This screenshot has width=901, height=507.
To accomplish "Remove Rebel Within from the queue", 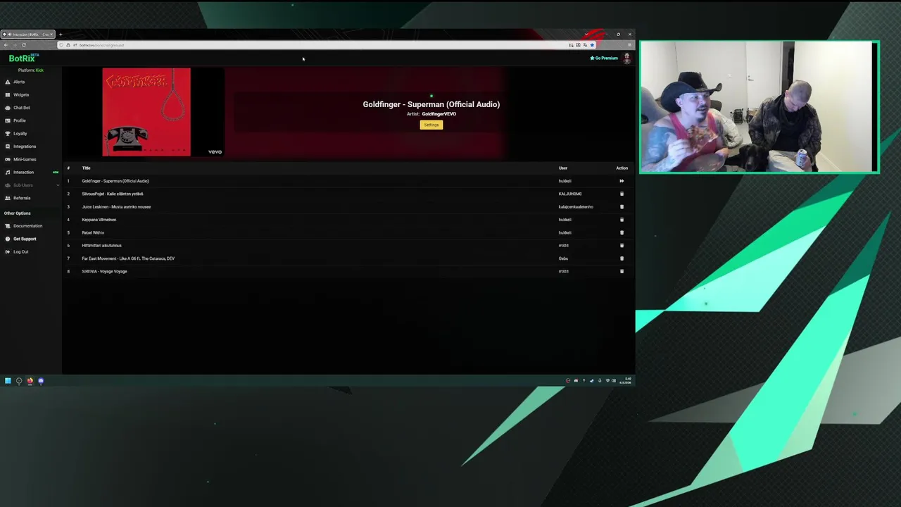I will click(x=622, y=232).
